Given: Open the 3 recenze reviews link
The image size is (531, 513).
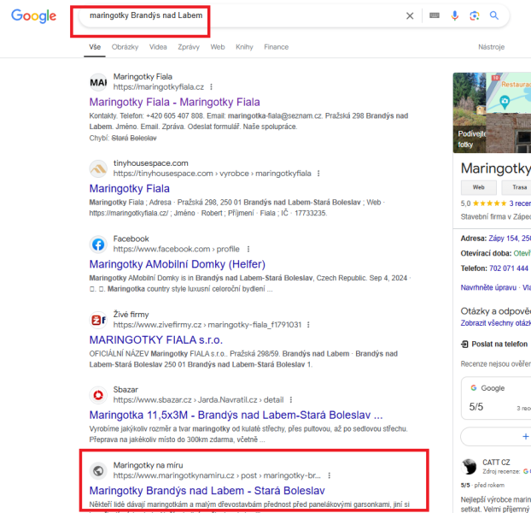Looking at the screenshot, I should (520, 203).
